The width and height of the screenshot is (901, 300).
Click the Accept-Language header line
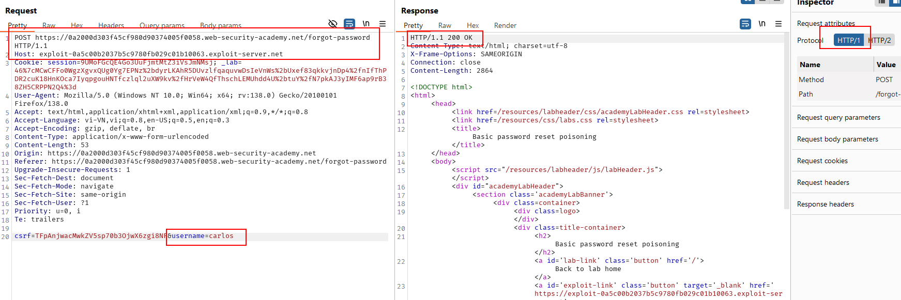(122, 120)
